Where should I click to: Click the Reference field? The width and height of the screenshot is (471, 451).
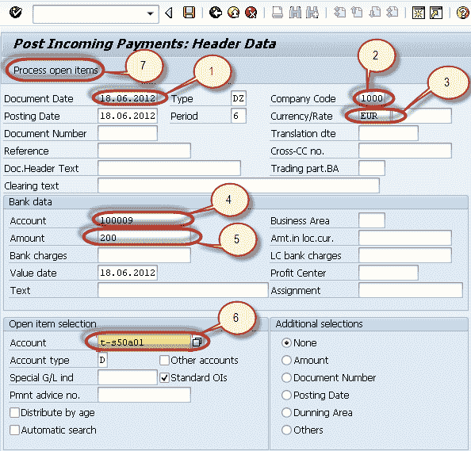(144, 151)
